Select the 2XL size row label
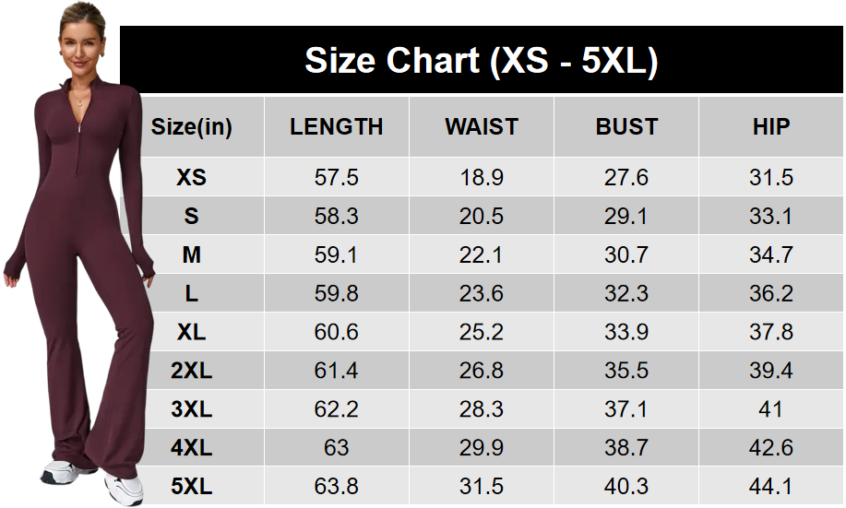846x508 pixels. (192, 372)
